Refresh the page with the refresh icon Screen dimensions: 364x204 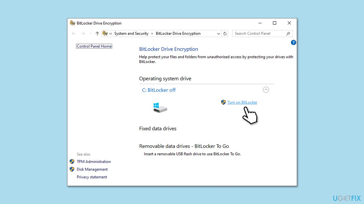(225, 33)
